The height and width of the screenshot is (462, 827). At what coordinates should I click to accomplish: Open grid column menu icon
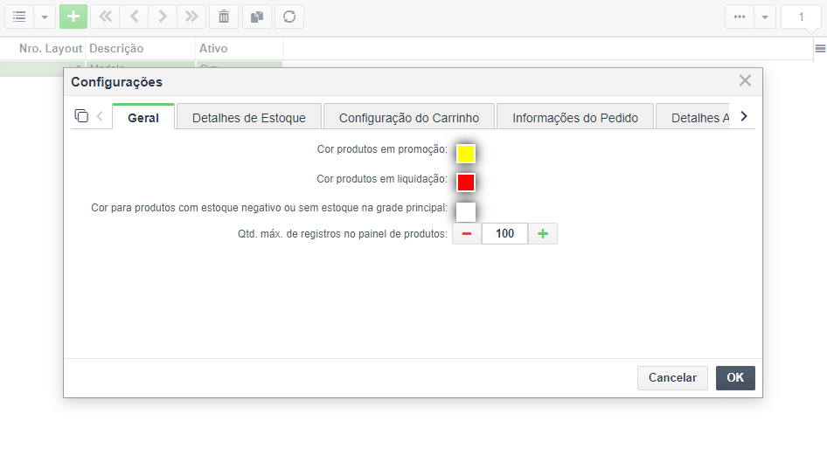(820, 48)
